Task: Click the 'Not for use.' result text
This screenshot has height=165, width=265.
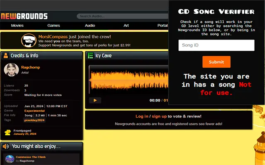Action: coord(226,89)
